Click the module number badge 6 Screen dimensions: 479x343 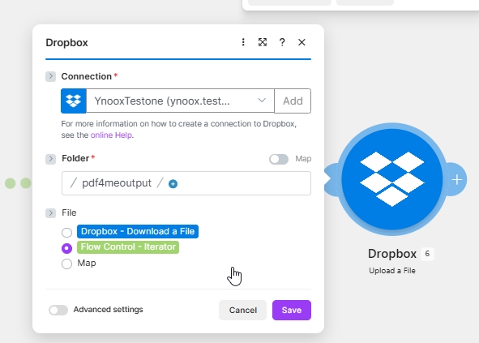tap(427, 254)
